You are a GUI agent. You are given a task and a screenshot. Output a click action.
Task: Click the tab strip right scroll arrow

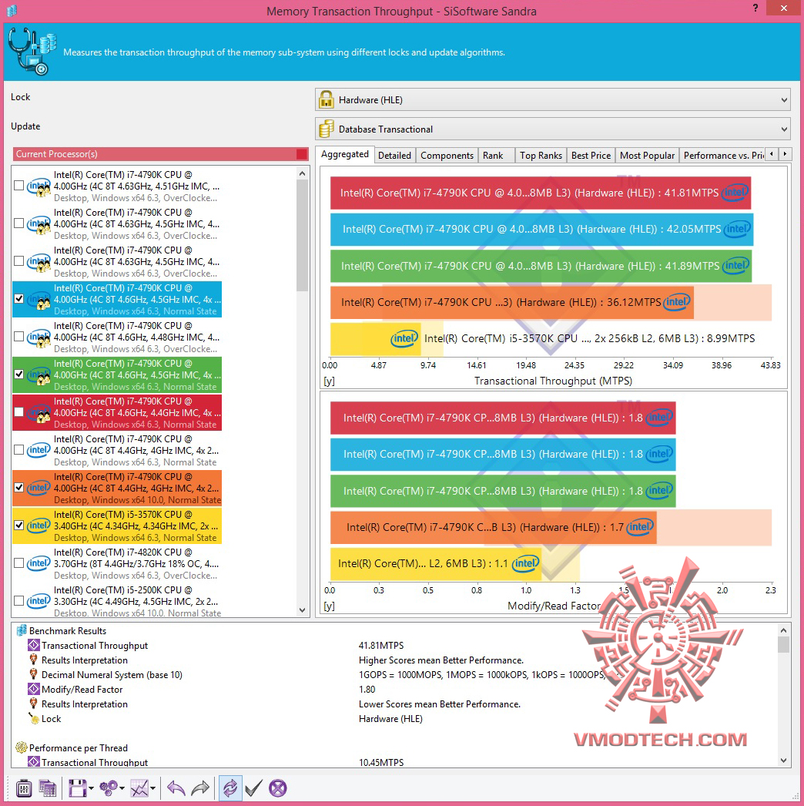coord(785,154)
